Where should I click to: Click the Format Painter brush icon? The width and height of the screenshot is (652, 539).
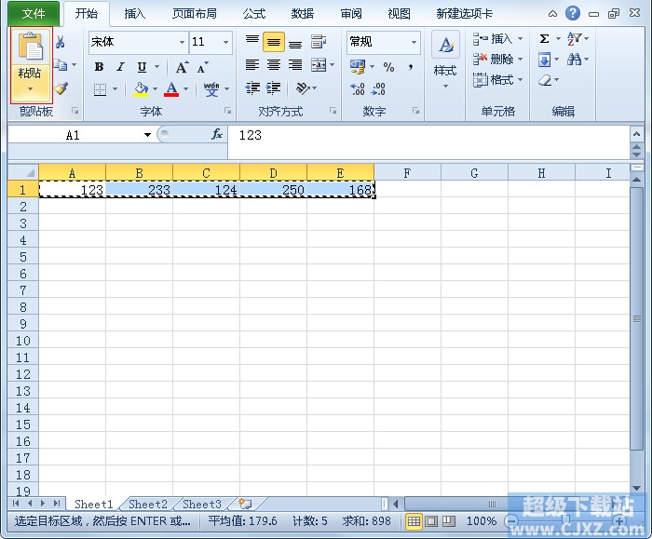[x=61, y=89]
